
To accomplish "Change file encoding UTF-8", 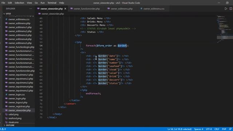I will (209, 129).
